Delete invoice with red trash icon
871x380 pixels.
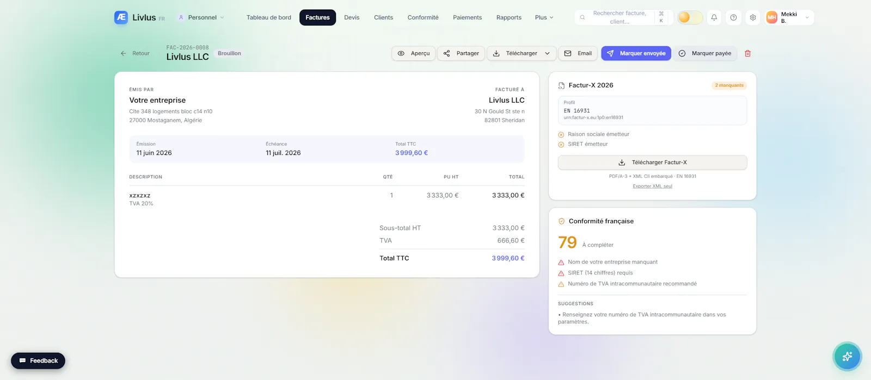point(747,53)
